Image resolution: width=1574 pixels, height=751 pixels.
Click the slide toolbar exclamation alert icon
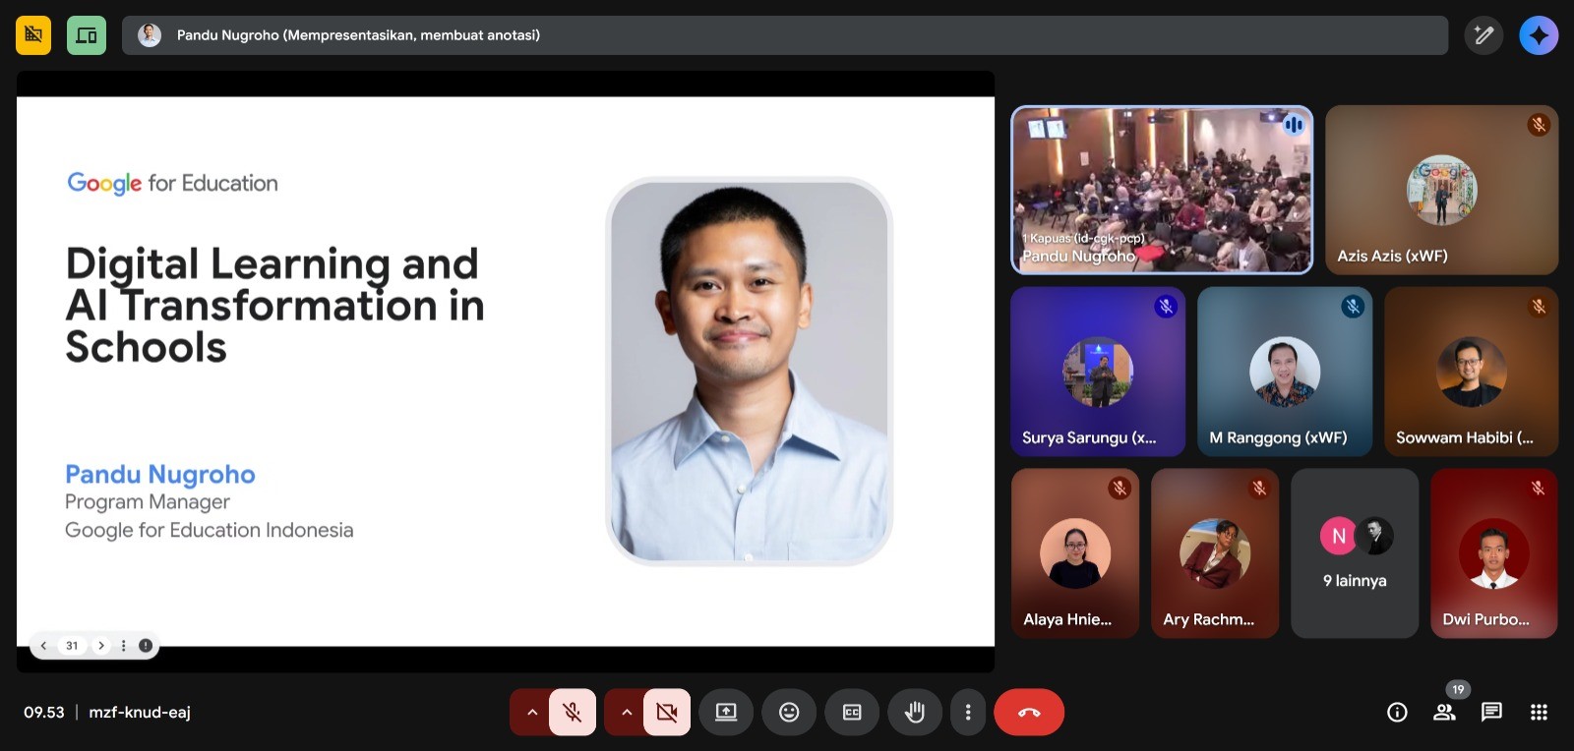coord(146,646)
